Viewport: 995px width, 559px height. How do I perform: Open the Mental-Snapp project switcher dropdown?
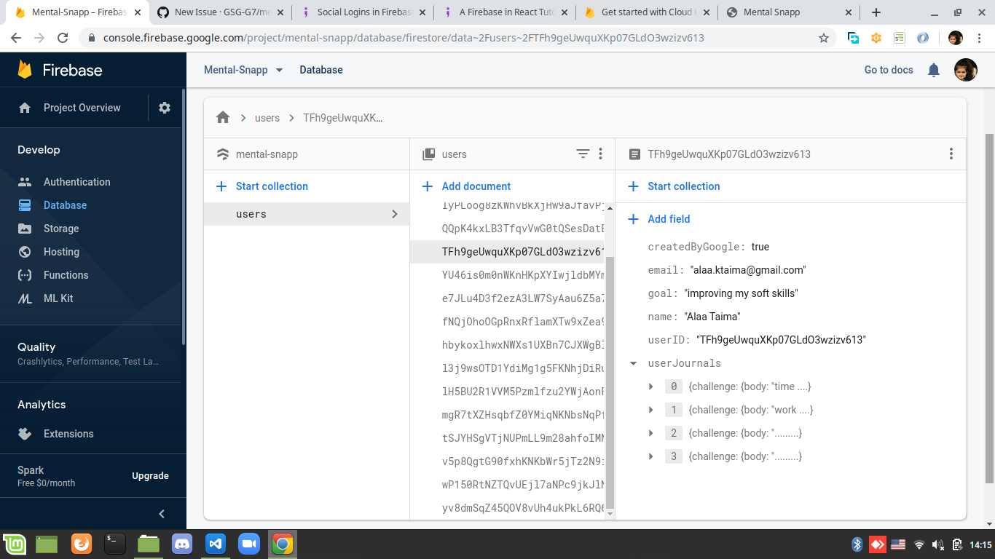(x=240, y=69)
